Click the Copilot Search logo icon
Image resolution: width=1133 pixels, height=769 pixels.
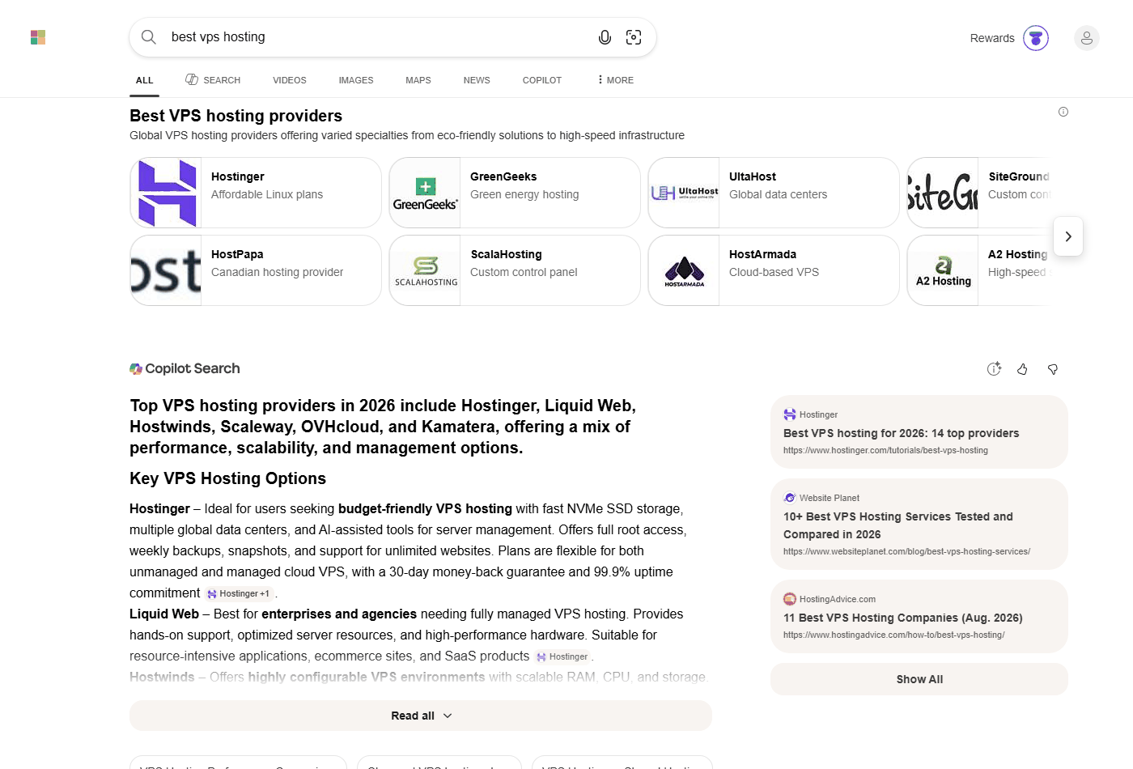click(x=136, y=369)
